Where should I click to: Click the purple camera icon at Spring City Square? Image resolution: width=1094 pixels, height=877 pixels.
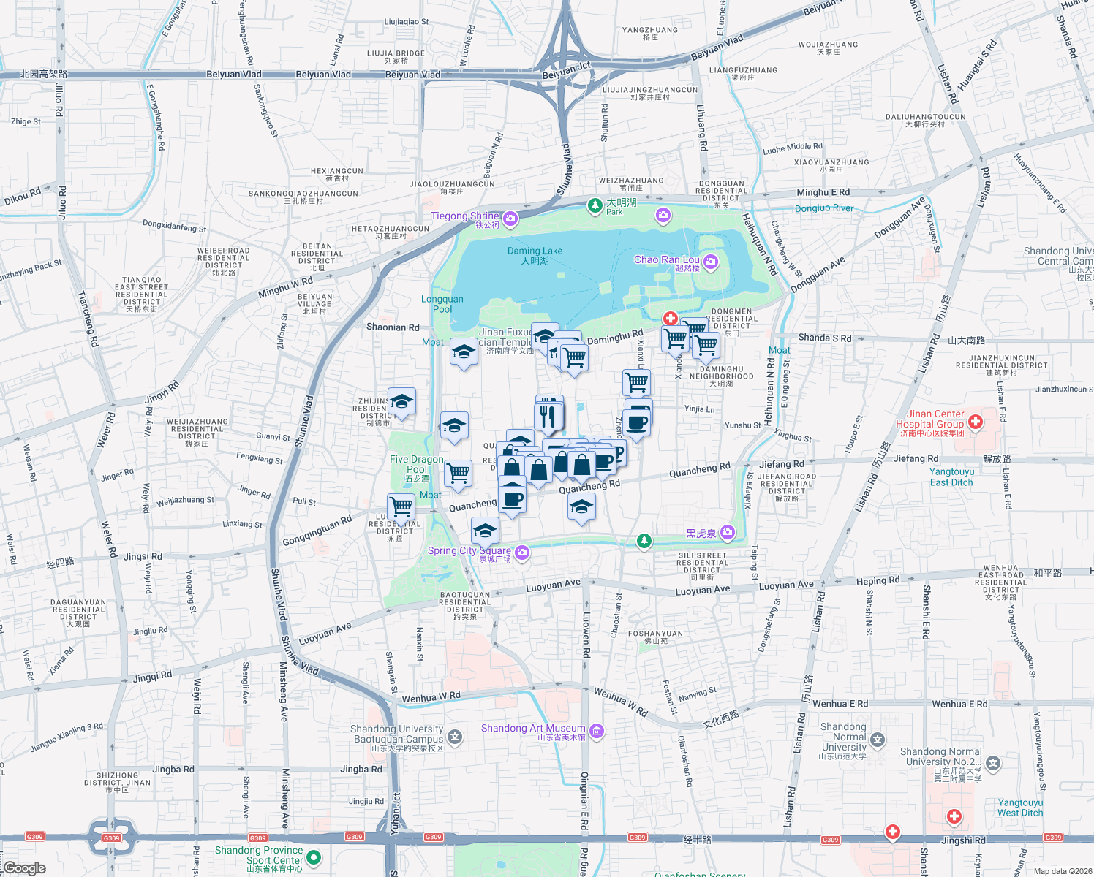(521, 553)
